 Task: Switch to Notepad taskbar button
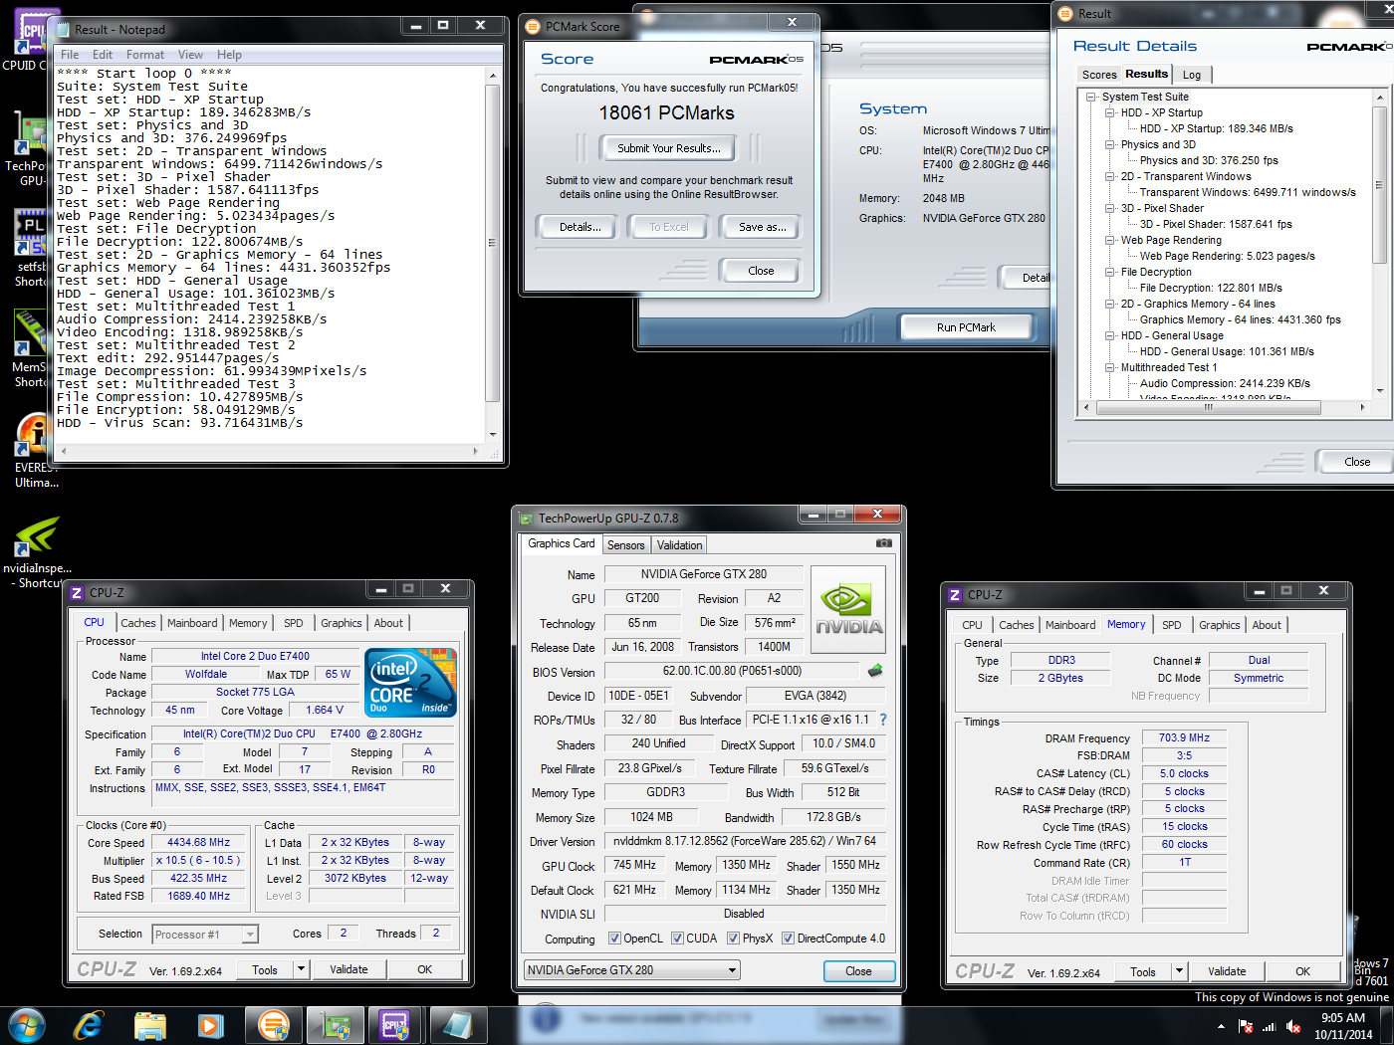457,1025
